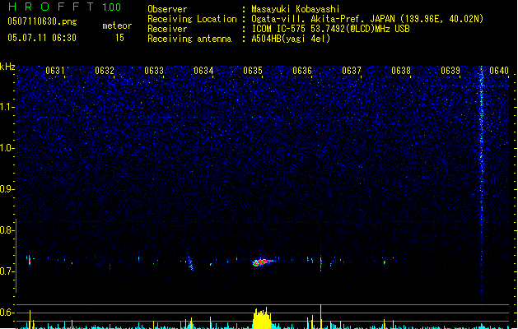Click the 1.0 kHz axis label
Viewport: 518px width, 329px height.
click(7, 148)
